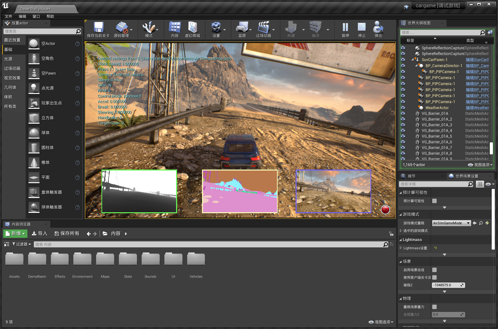Stop the play session
This screenshot has width=498, height=329.
(x=362, y=27)
